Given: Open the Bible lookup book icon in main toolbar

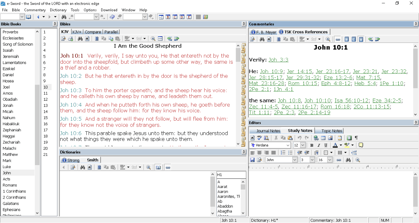Looking at the screenshot, I should tap(28, 17).
